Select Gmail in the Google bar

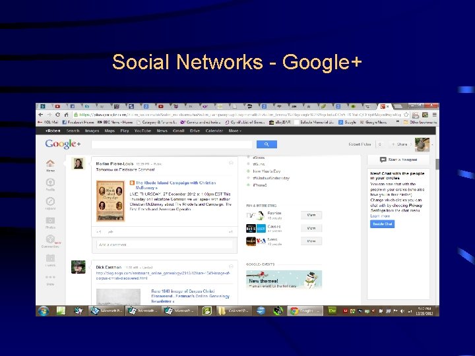tap(179, 131)
